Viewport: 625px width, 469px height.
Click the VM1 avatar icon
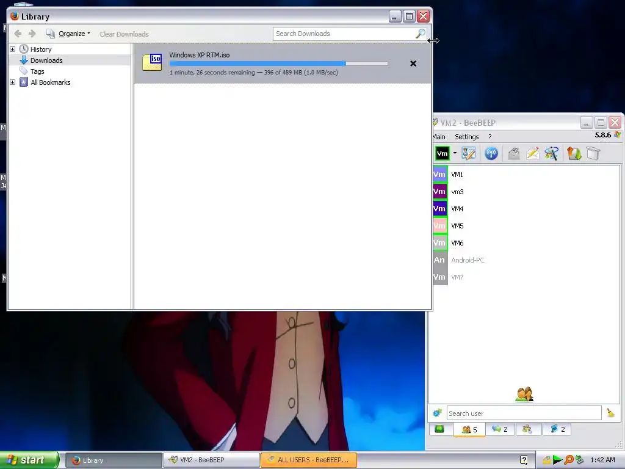tap(439, 174)
